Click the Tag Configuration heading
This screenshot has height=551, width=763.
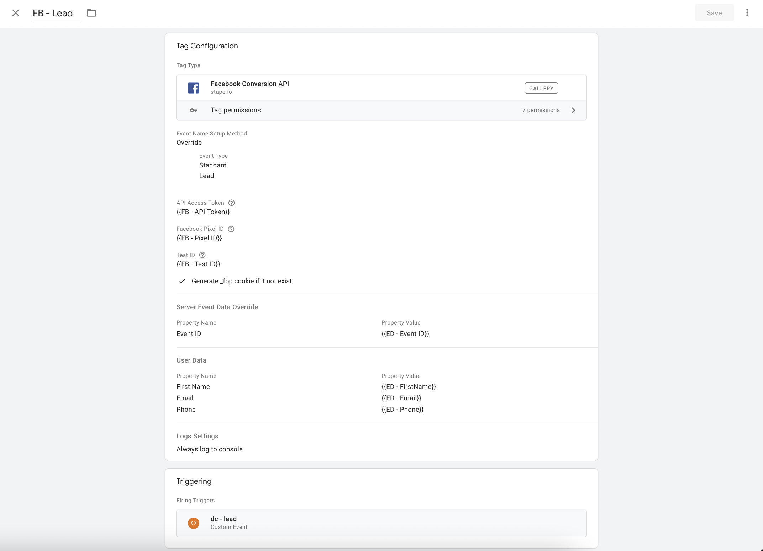207,46
